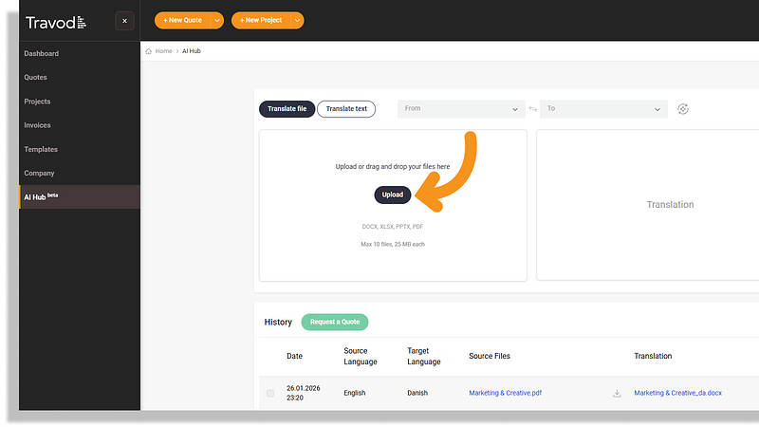Expand the New Quote dropdown arrow

point(217,20)
